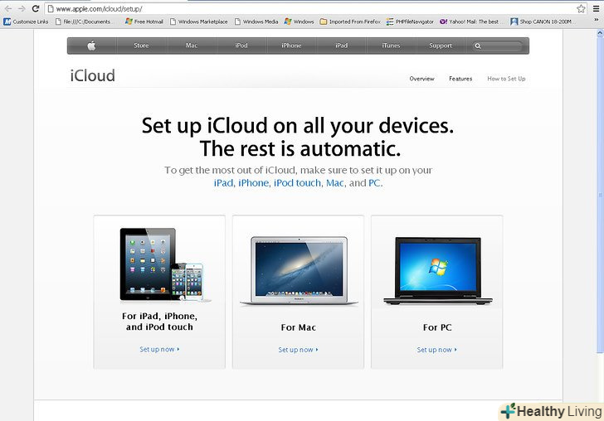The width and height of the screenshot is (604, 421).
Task: Open the Imported From Firefox bookmark folder
Action: click(350, 22)
